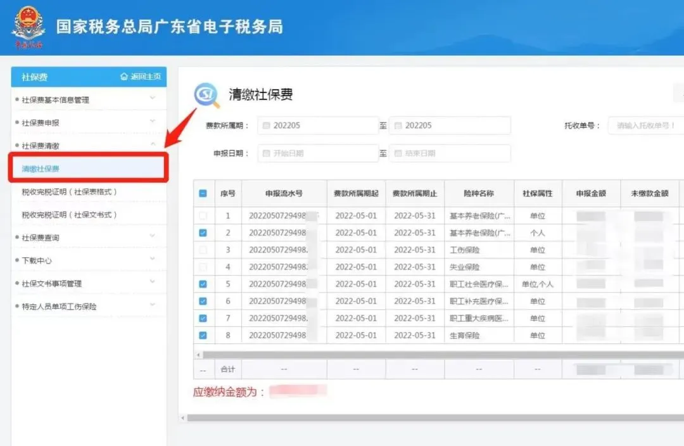Viewport: 684px width, 446px height.
Task: Click left arrow of table horizontal scrollbar
Action: pyautogui.click(x=198, y=355)
